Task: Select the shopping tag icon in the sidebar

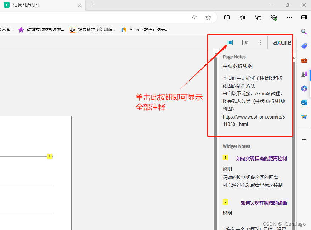Action: coord(304,46)
